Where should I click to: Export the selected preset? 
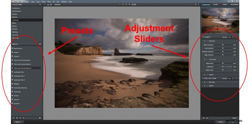(24, 118)
